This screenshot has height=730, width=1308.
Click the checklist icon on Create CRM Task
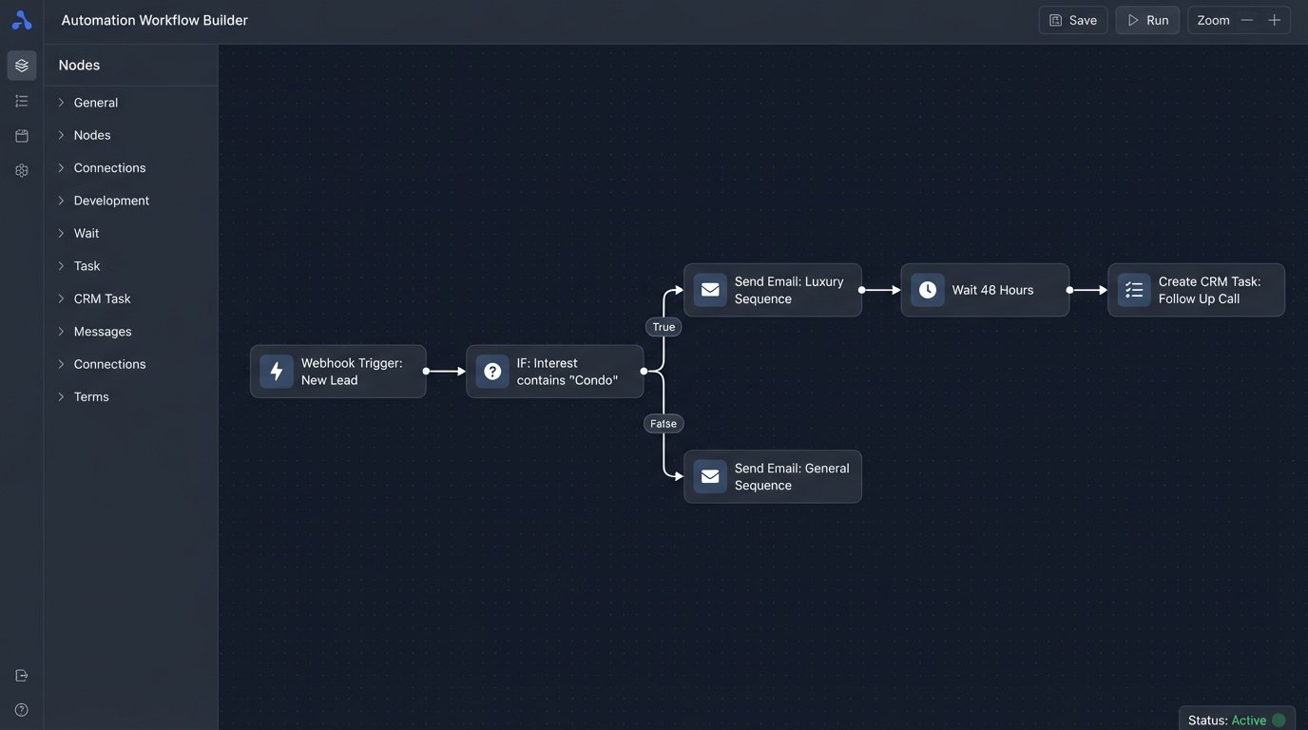1133,290
